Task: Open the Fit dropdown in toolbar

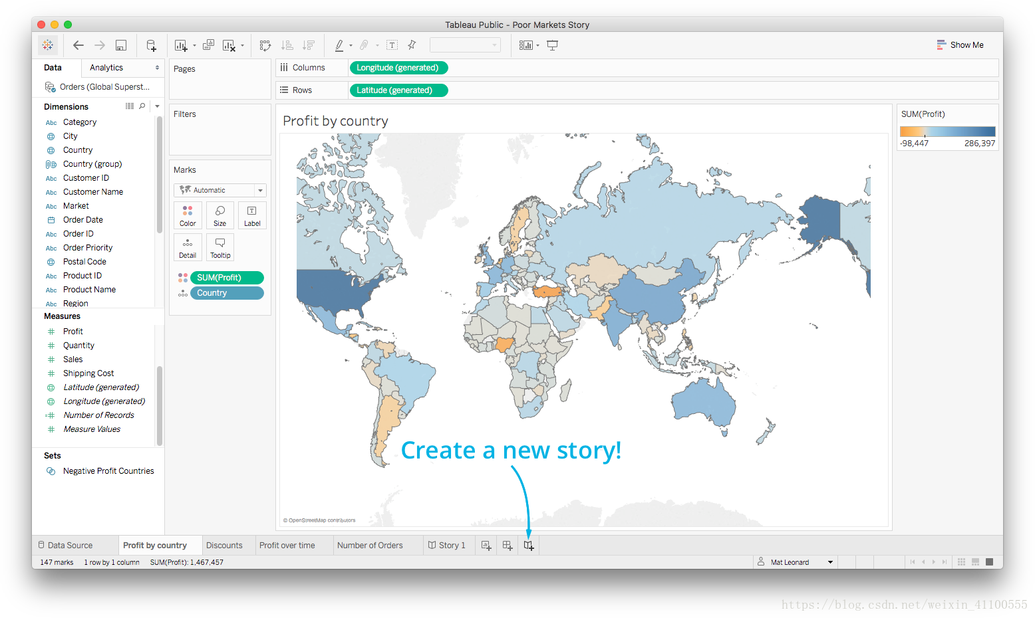Action: [465, 45]
